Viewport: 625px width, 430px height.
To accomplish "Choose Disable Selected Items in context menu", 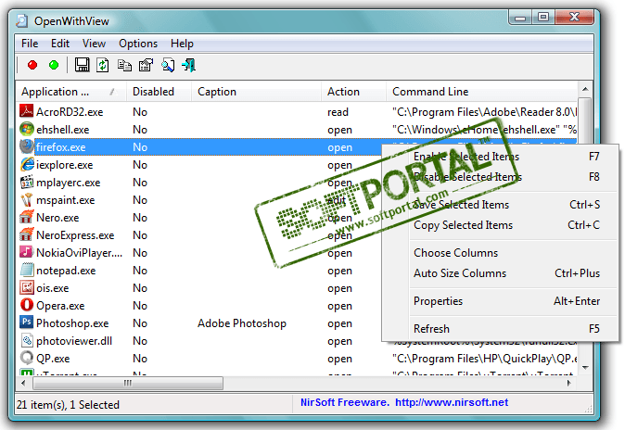I will coord(500,177).
